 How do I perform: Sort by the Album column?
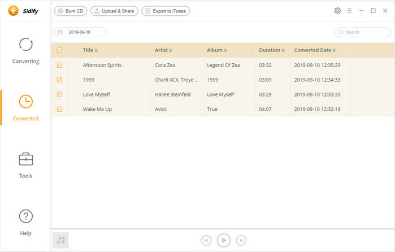pos(217,50)
